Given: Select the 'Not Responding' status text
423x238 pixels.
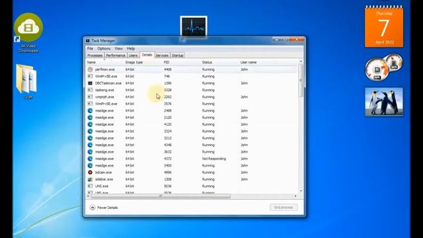Looking at the screenshot, I should point(214,159).
